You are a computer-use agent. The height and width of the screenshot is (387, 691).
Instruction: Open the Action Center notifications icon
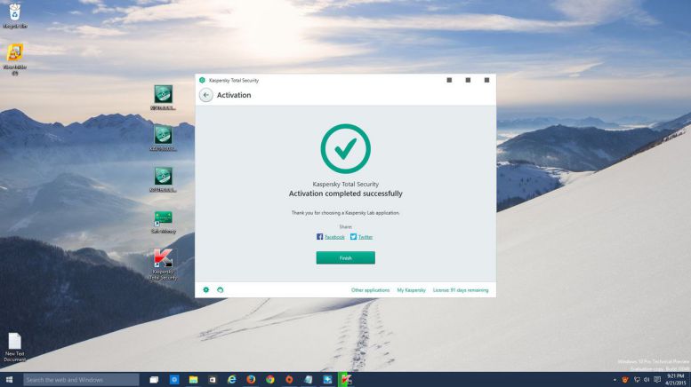(657, 380)
